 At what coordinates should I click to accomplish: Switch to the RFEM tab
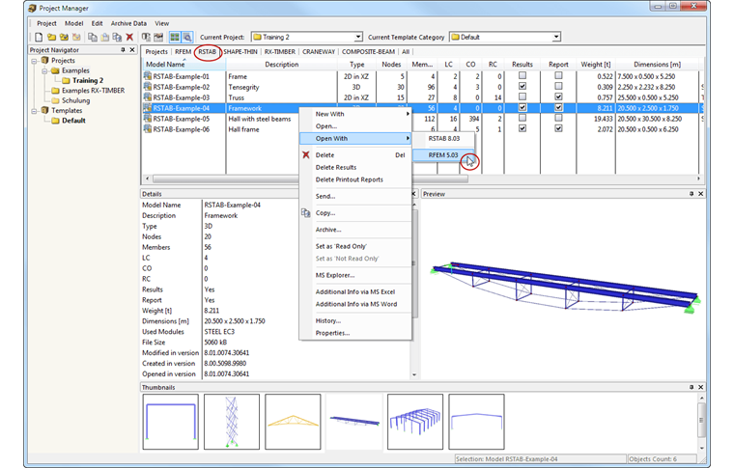click(183, 52)
